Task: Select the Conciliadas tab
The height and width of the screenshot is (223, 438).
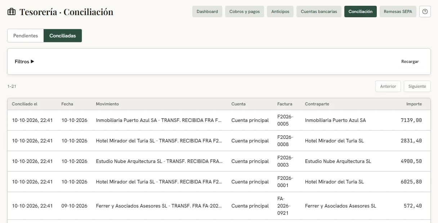Action: pos(63,36)
